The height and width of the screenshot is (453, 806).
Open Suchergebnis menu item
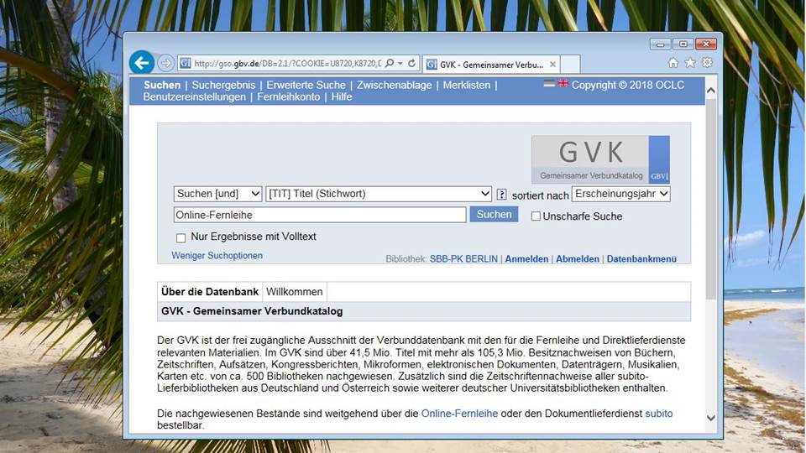click(223, 86)
